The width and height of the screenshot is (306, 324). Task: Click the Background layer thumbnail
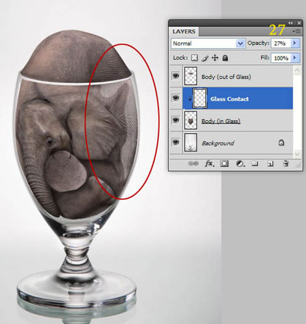(x=190, y=143)
